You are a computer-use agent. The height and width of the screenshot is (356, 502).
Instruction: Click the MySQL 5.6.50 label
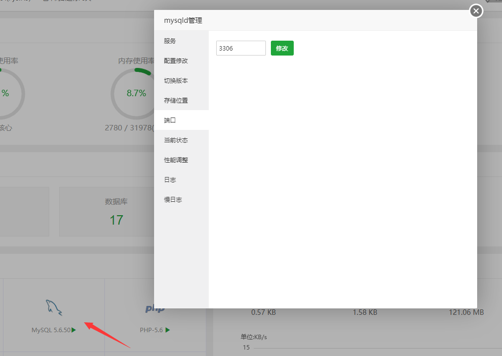(51, 330)
